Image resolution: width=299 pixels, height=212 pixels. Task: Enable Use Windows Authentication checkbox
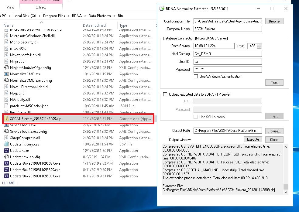(196, 77)
